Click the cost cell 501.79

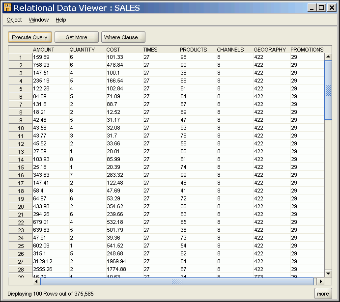click(x=125, y=230)
